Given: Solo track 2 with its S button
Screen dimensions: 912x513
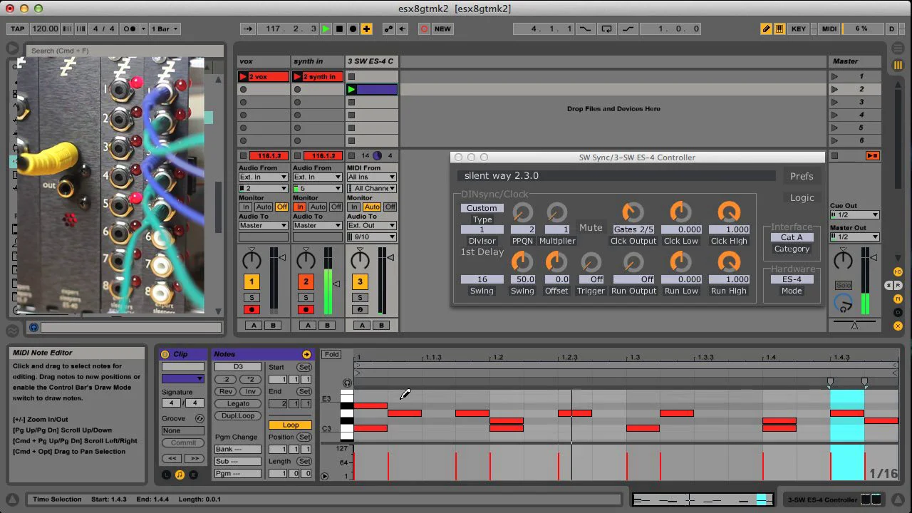Looking at the screenshot, I should click(x=306, y=298).
